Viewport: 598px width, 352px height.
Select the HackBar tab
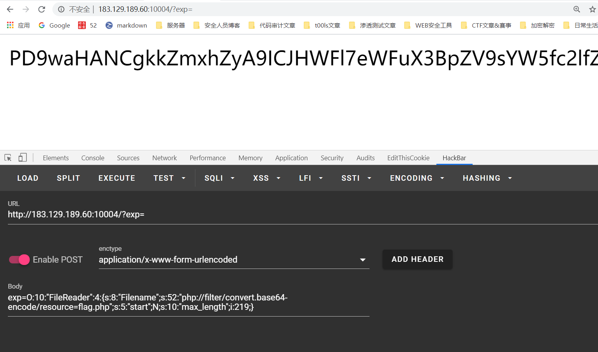(x=454, y=158)
